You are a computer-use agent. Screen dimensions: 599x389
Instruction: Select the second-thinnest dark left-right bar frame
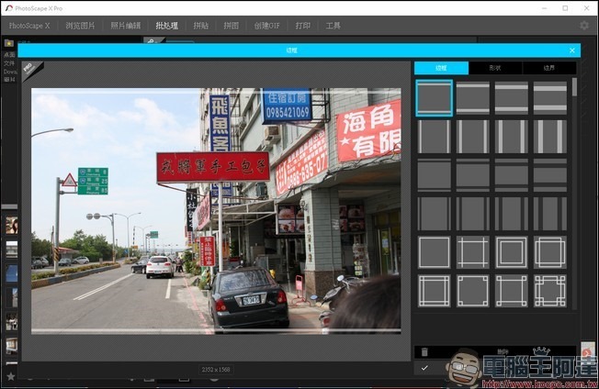click(472, 214)
